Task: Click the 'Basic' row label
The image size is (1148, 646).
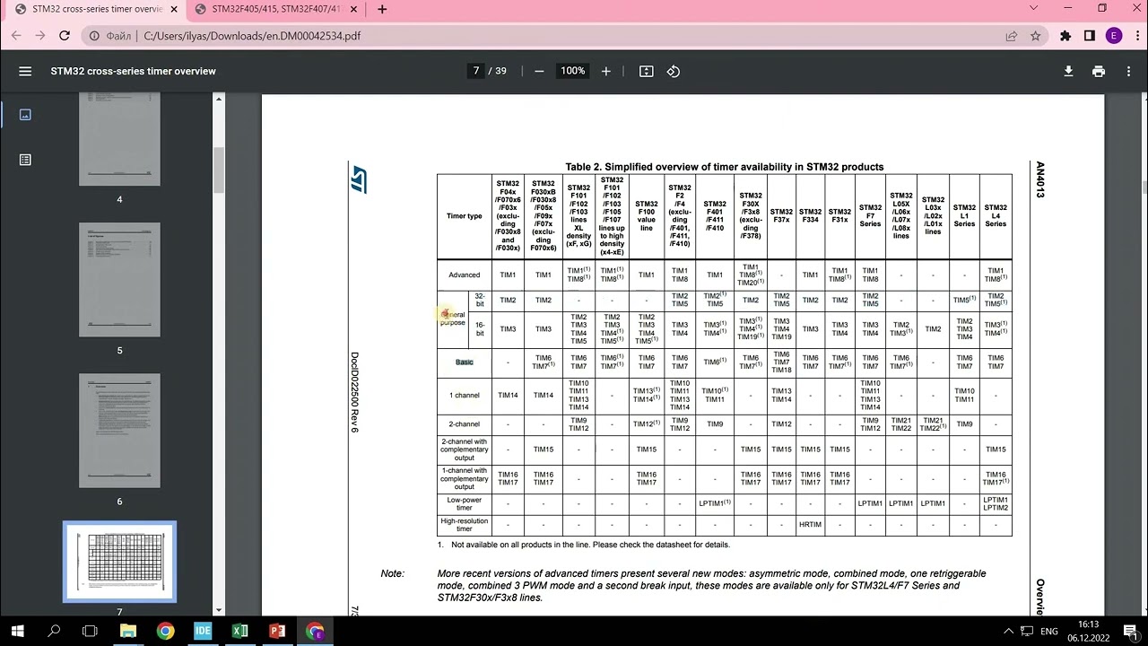Action: click(464, 362)
